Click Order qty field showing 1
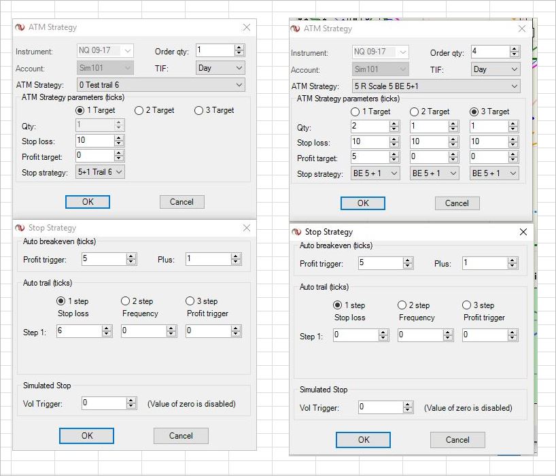The image size is (556, 476). coord(215,50)
